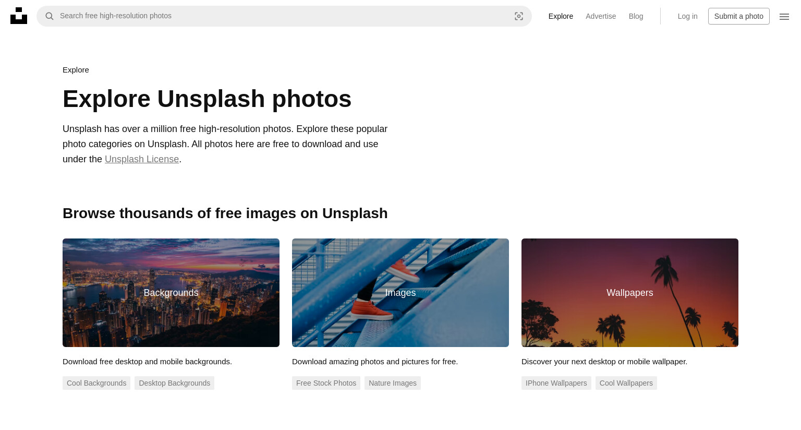Open the Wallpapers category thumbnail
This screenshot has height=430, width=801.
(x=630, y=293)
